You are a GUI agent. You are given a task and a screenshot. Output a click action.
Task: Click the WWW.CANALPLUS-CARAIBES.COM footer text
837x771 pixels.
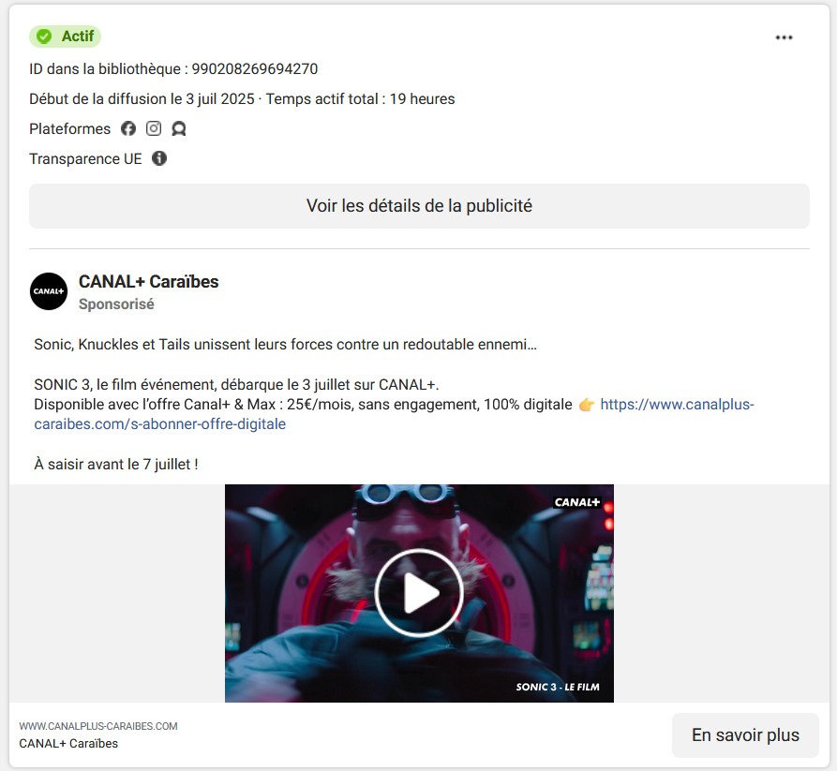tap(98, 726)
